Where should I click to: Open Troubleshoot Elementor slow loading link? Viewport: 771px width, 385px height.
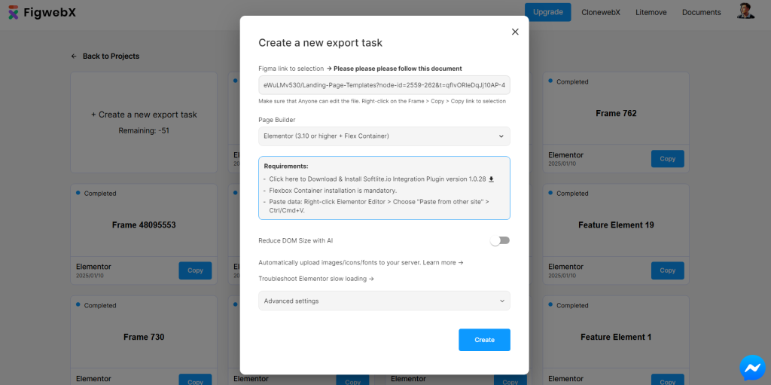316,279
